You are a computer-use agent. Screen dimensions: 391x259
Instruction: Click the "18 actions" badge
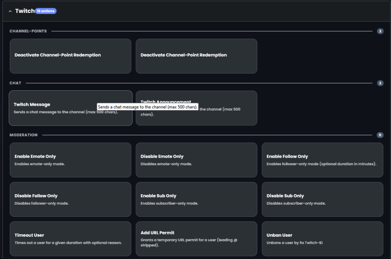[46, 11]
